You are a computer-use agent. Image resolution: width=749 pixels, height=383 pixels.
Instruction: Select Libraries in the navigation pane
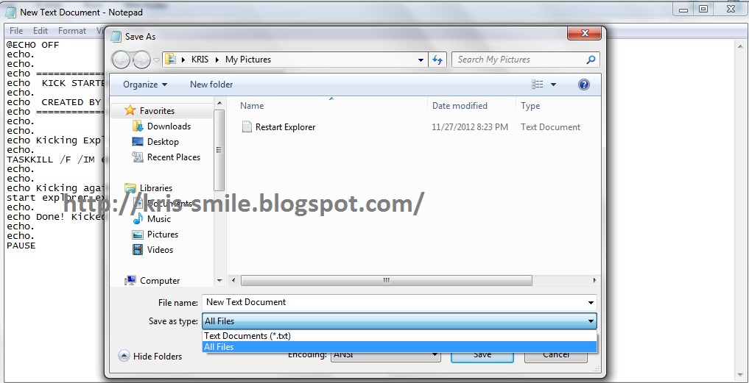point(155,188)
